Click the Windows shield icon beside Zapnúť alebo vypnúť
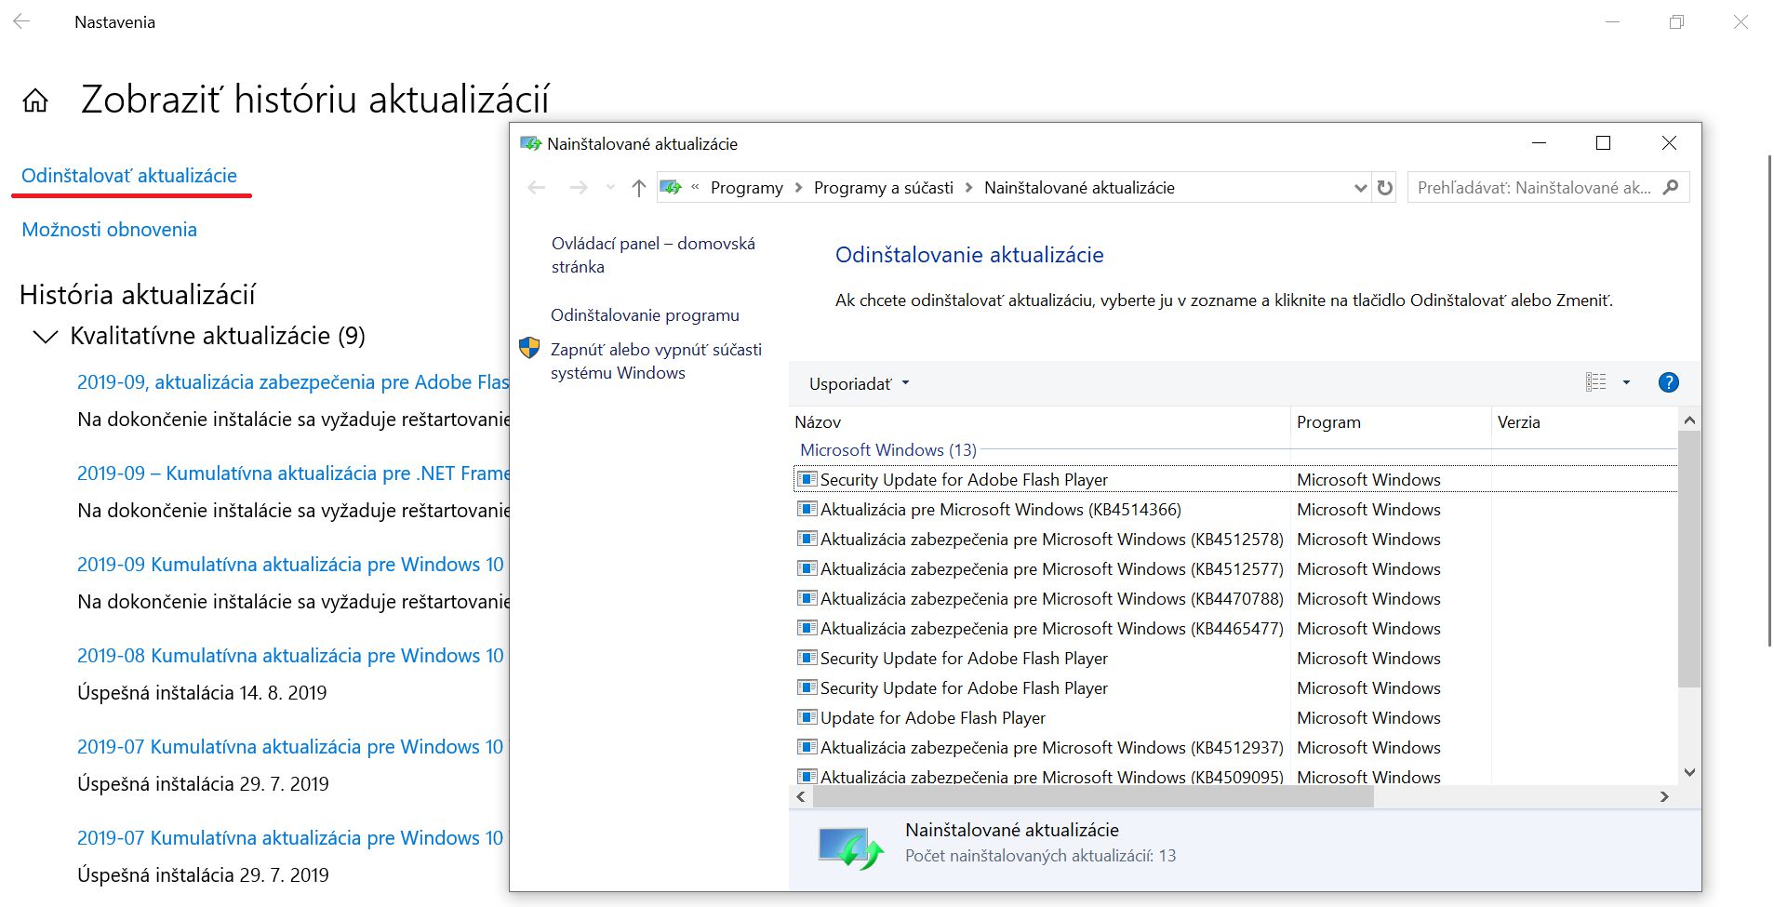 click(x=529, y=349)
